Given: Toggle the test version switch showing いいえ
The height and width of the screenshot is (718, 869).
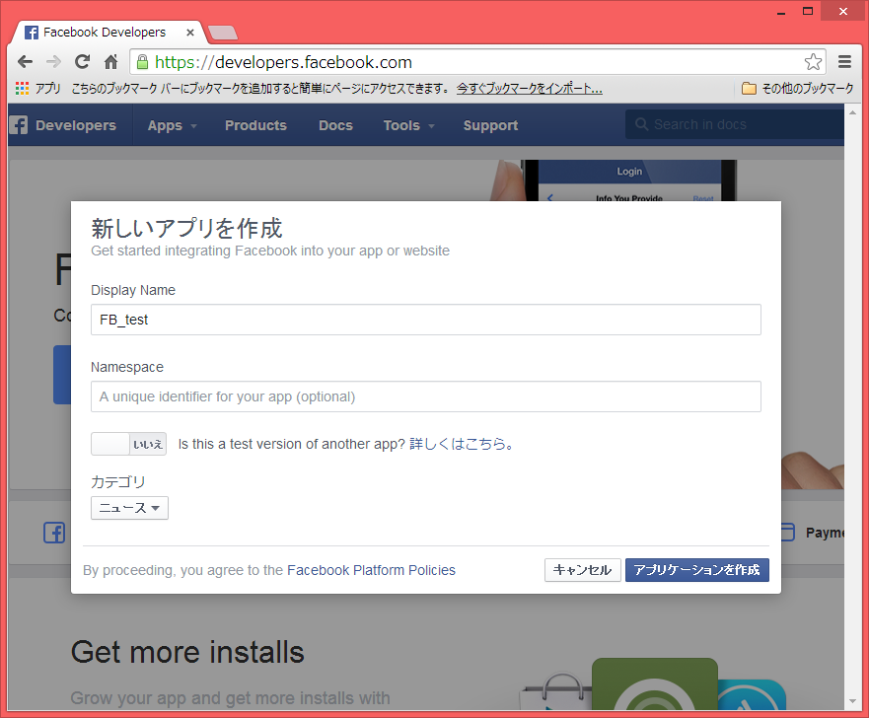Looking at the screenshot, I should pos(128,444).
